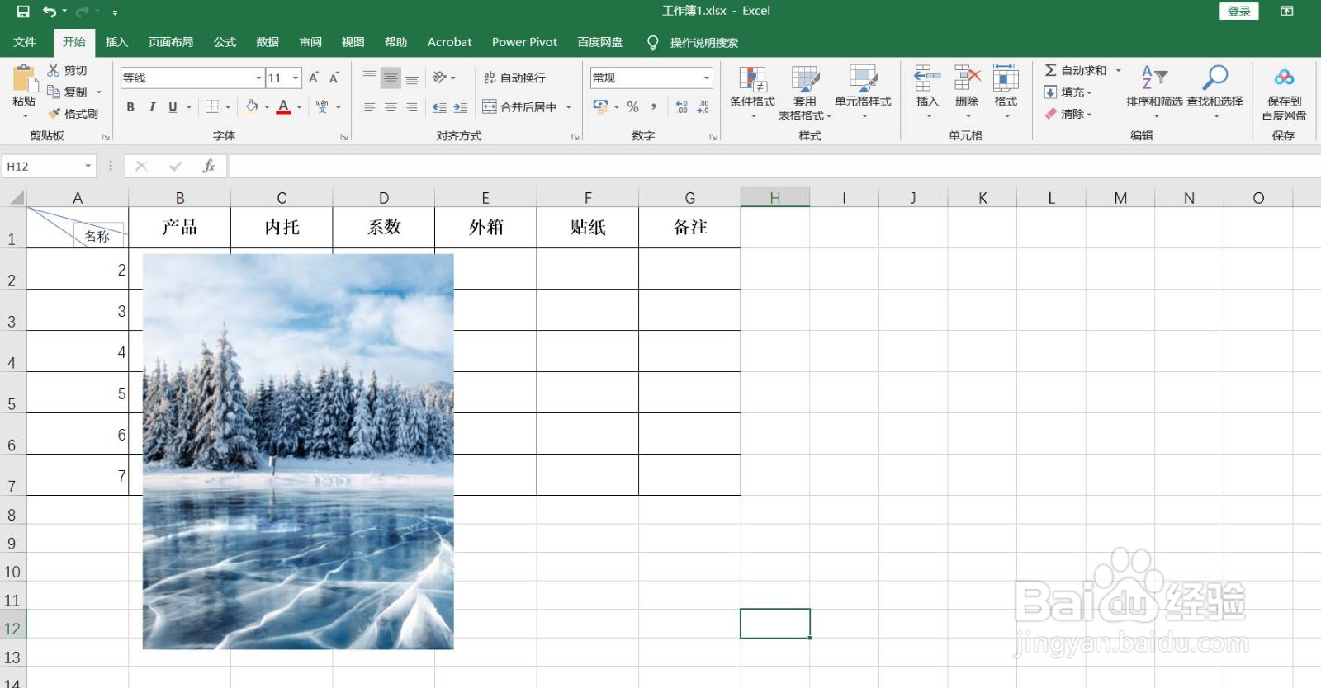
Task: Click the accounting currency format icon
Action: point(600,106)
